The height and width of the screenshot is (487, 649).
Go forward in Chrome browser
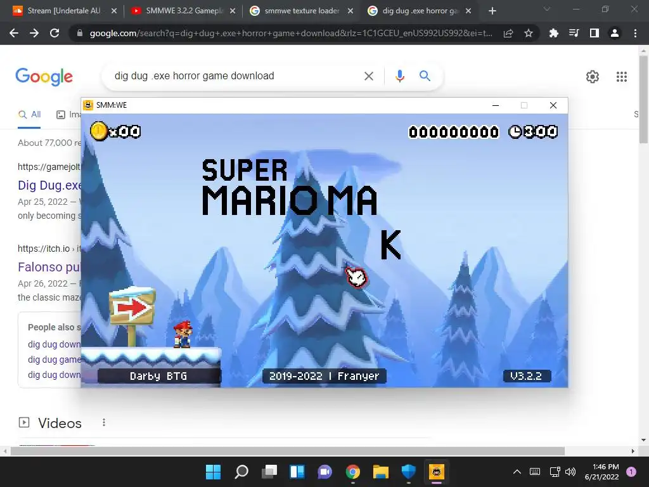[34, 33]
